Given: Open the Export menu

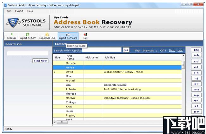Looking at the screenshot, I should pyautogui.click(x=19, y=11).
